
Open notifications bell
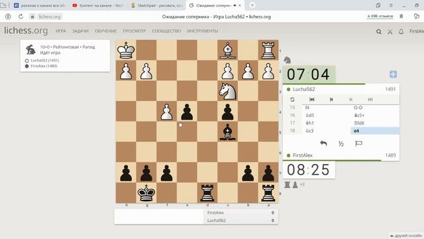(x=401, y=32)
